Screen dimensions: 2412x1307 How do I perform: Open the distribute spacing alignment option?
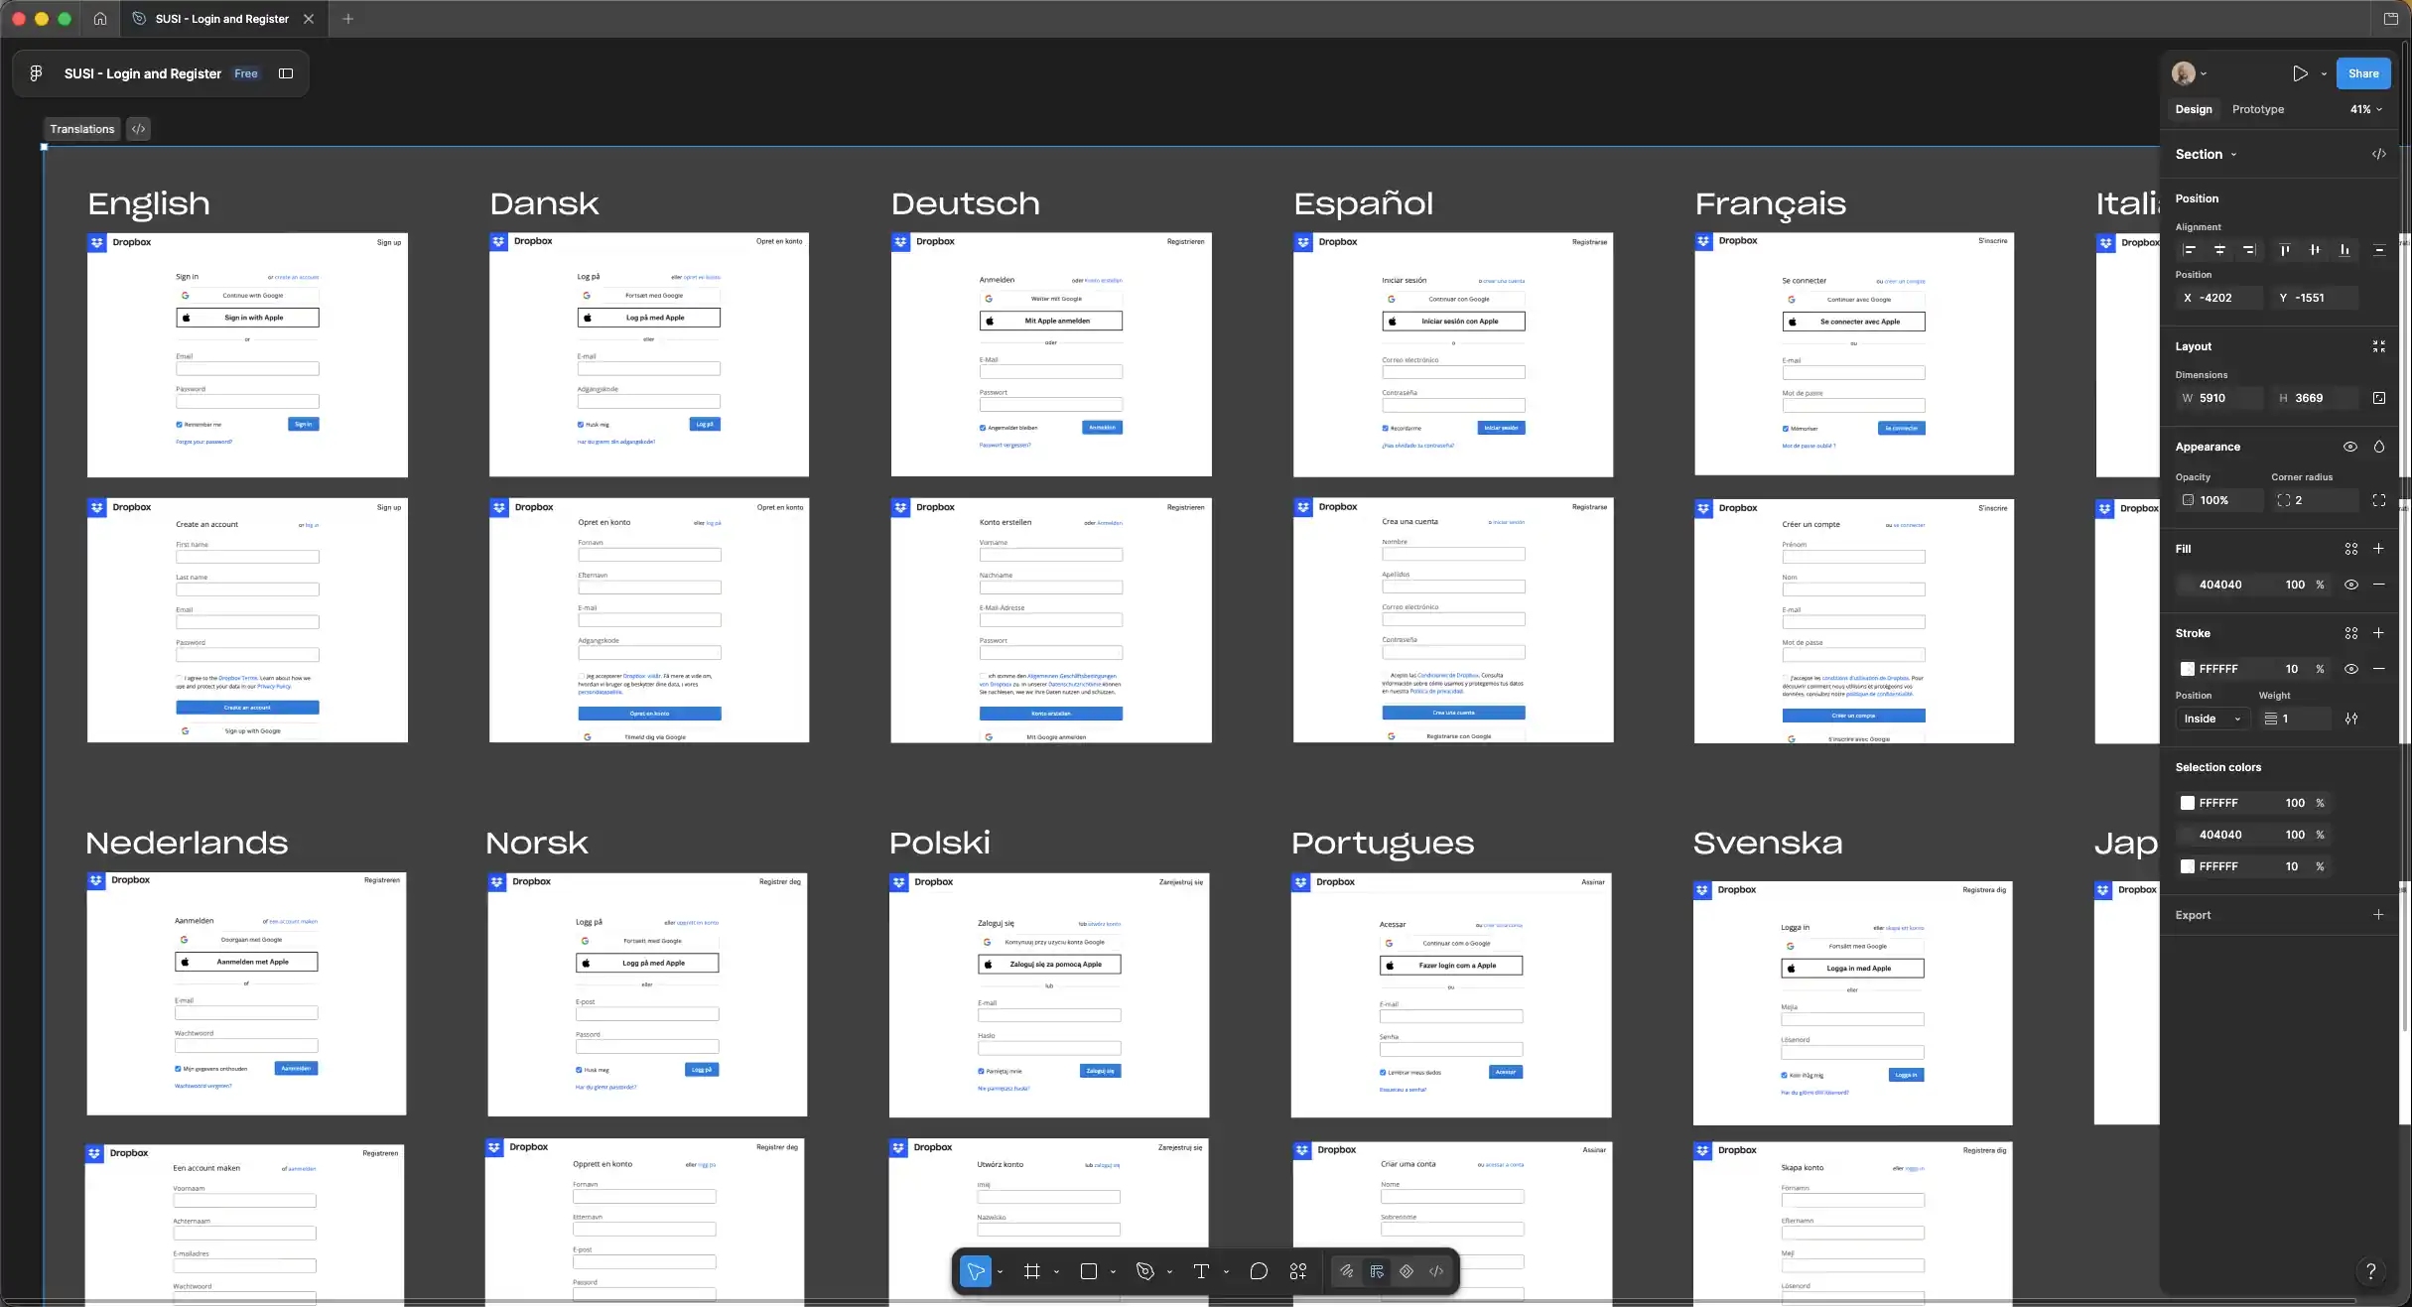tap(2379, 250)
